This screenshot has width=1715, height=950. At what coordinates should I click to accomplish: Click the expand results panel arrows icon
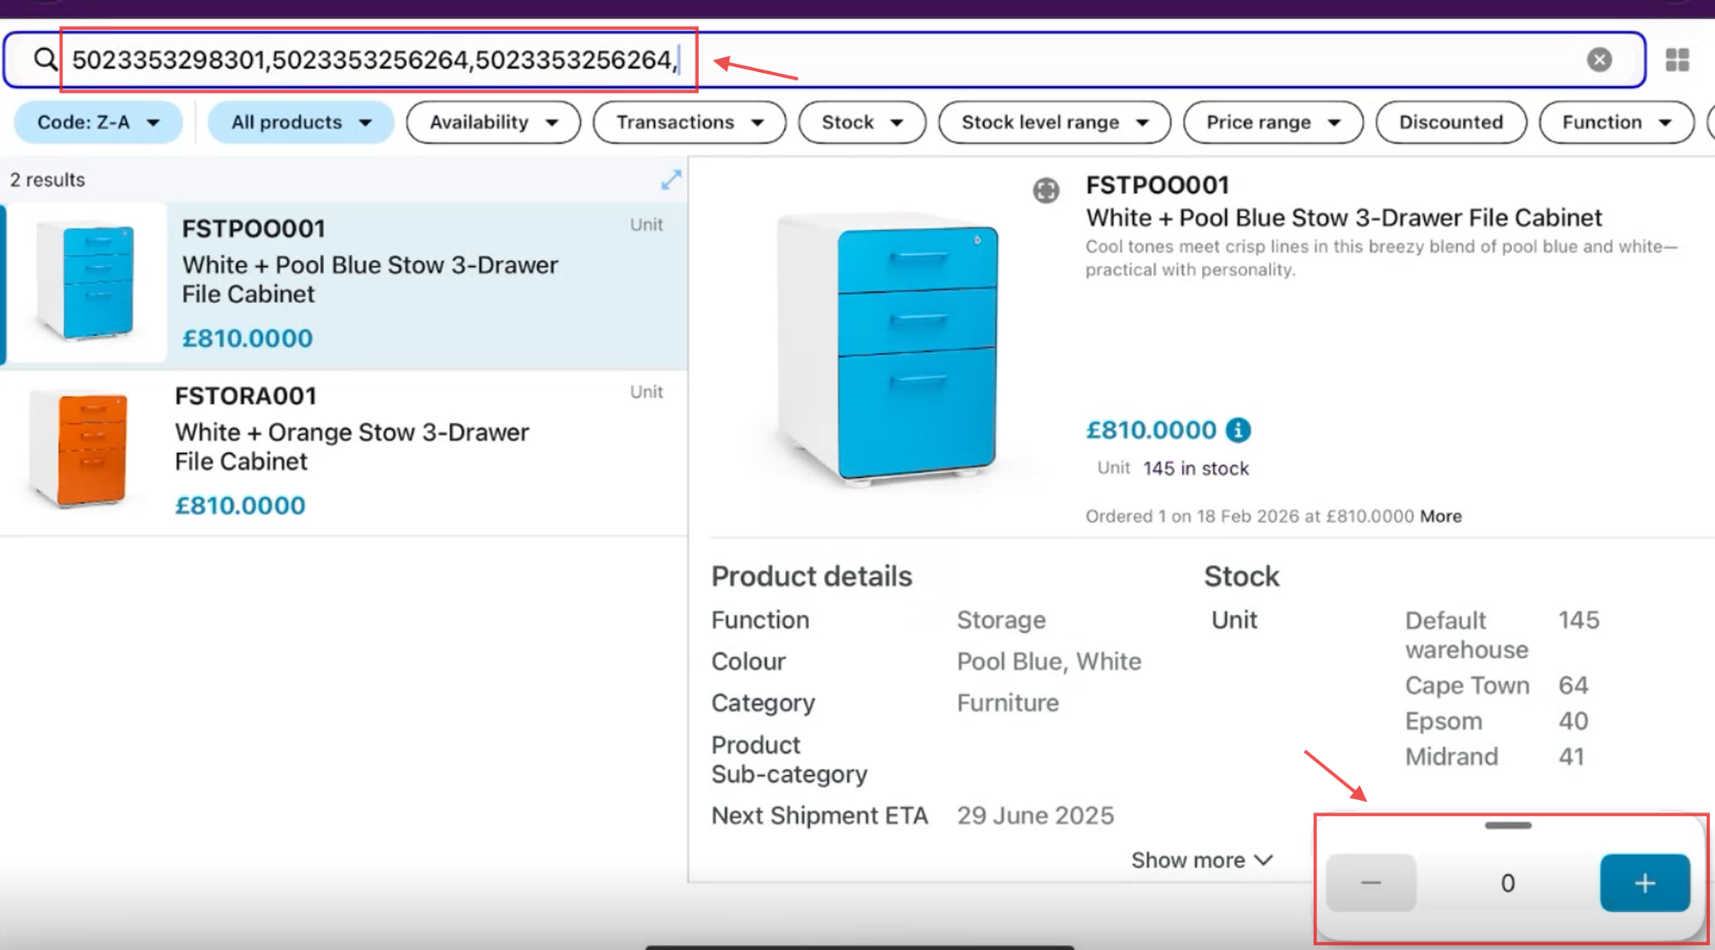point(671,180)
